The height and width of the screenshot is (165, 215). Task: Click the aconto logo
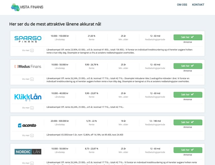[28, 125]
